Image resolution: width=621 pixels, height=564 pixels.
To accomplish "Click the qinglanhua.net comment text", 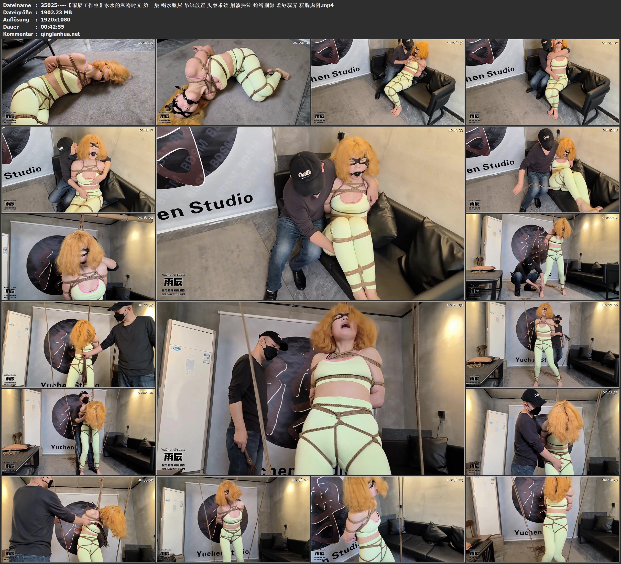I will click(x=60, y=34).
